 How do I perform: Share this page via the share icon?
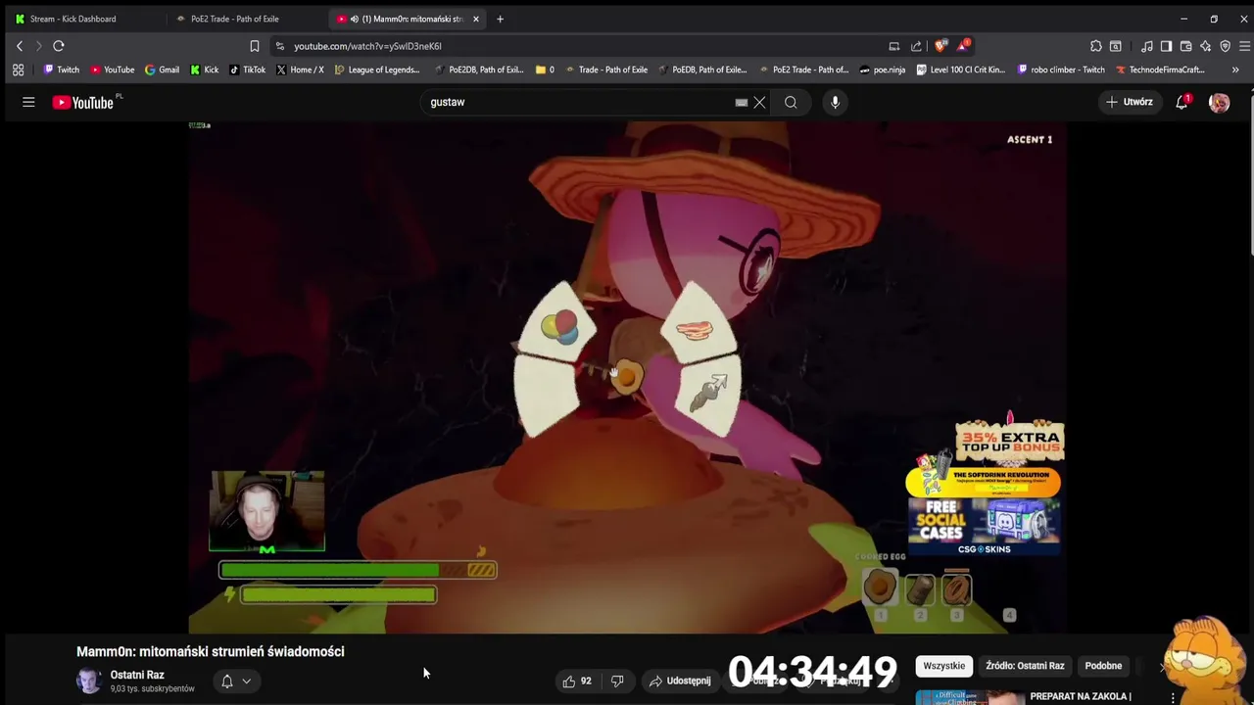tap(916, 46)
